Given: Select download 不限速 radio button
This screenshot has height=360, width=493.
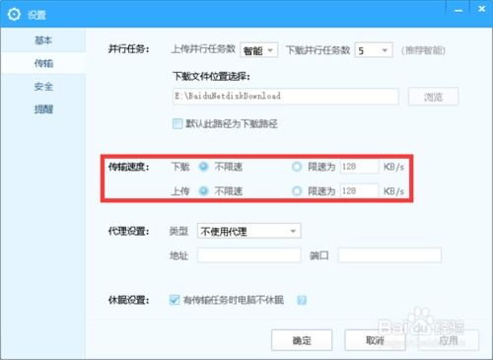Looking at the screenshot, I should point(203,167).
